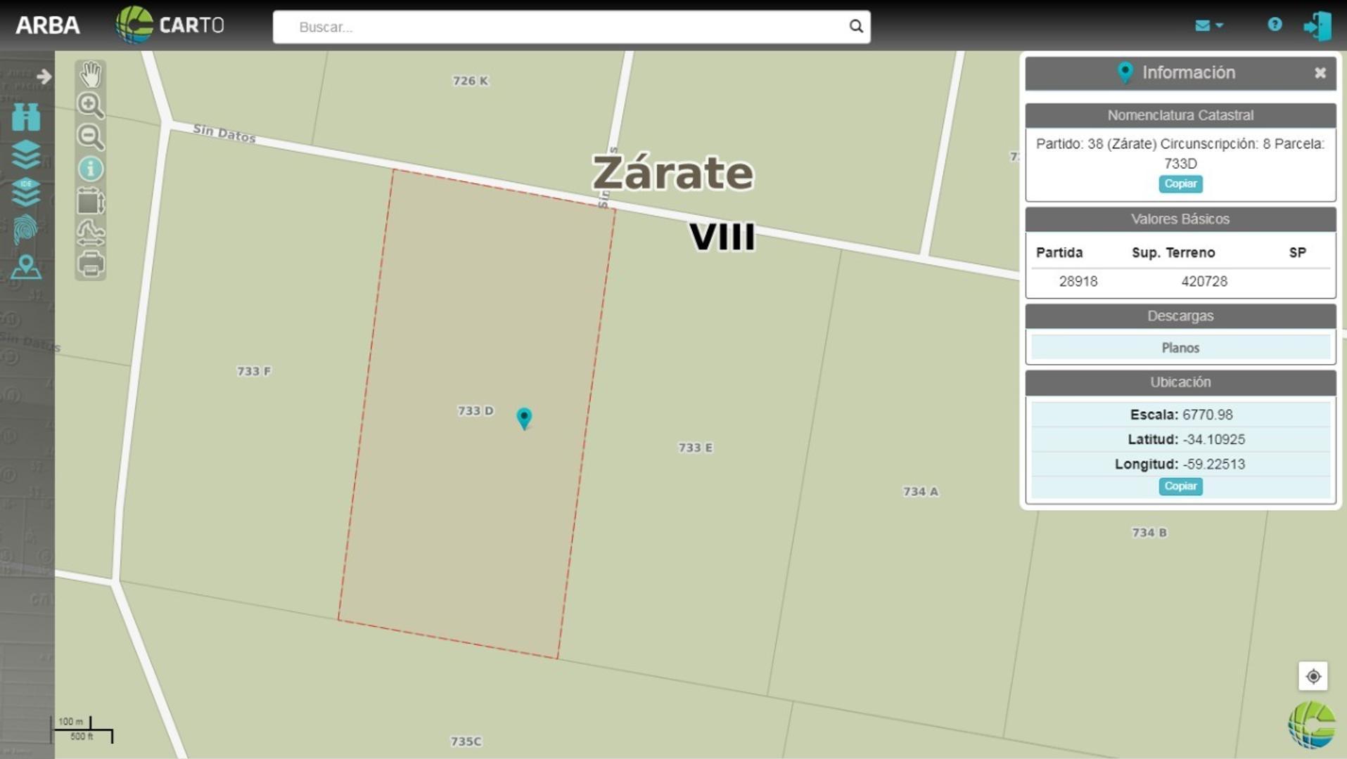The height and width of the screenshot is (759, 1347).
Task: Open the area measurement tool
Action: point(90,202)
